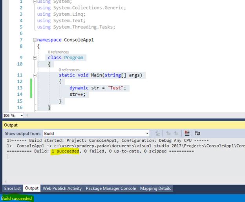
Task: Click the ConsoleApp1 -> output path line
Action: pyautogui.click(x=126, y=146)
